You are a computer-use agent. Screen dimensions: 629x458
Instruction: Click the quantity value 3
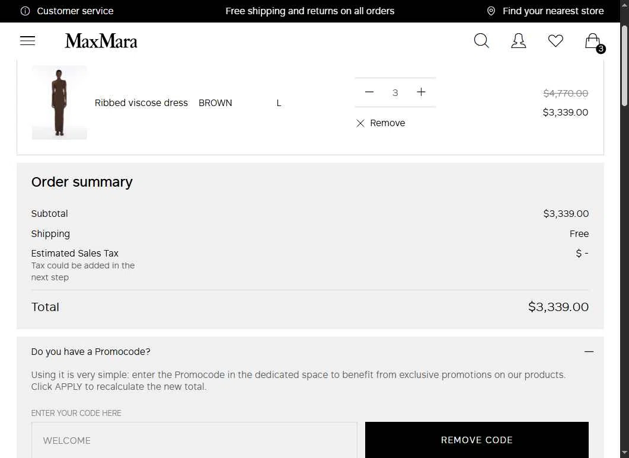tap(395, 93)
